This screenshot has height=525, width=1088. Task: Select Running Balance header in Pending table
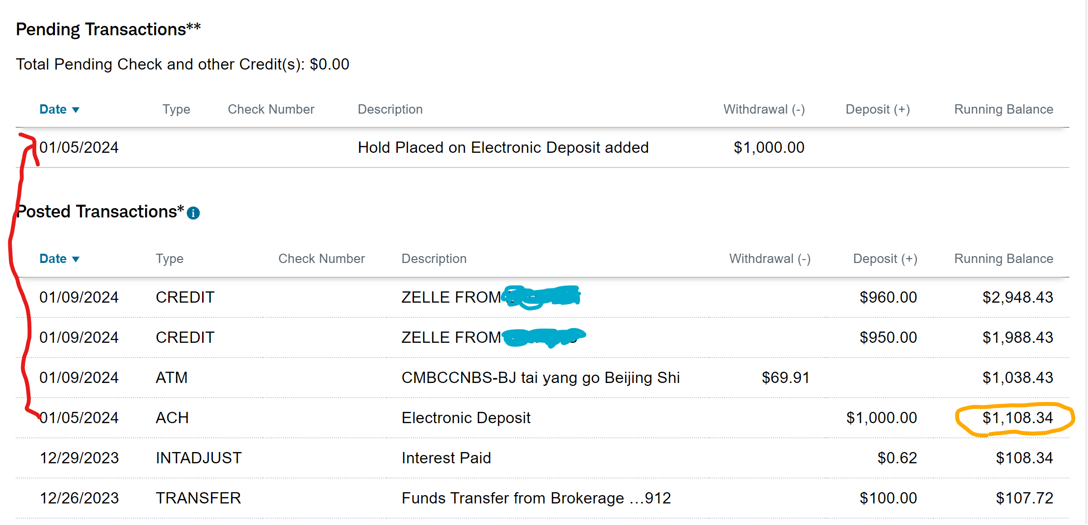[1003, 109]
